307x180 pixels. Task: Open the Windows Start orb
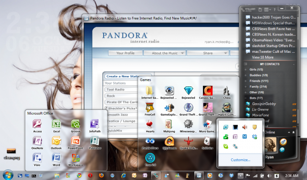(8, 175)
